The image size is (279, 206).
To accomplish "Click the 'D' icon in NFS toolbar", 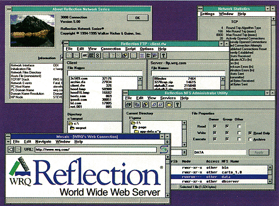I will coord(154,105).
